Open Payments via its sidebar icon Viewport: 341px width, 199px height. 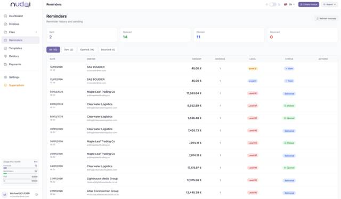(x=6, y=64)
